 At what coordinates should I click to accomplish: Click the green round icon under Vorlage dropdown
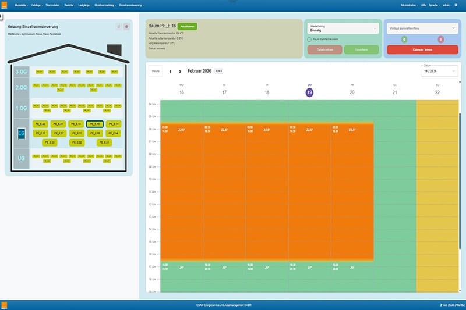(404, 40)
